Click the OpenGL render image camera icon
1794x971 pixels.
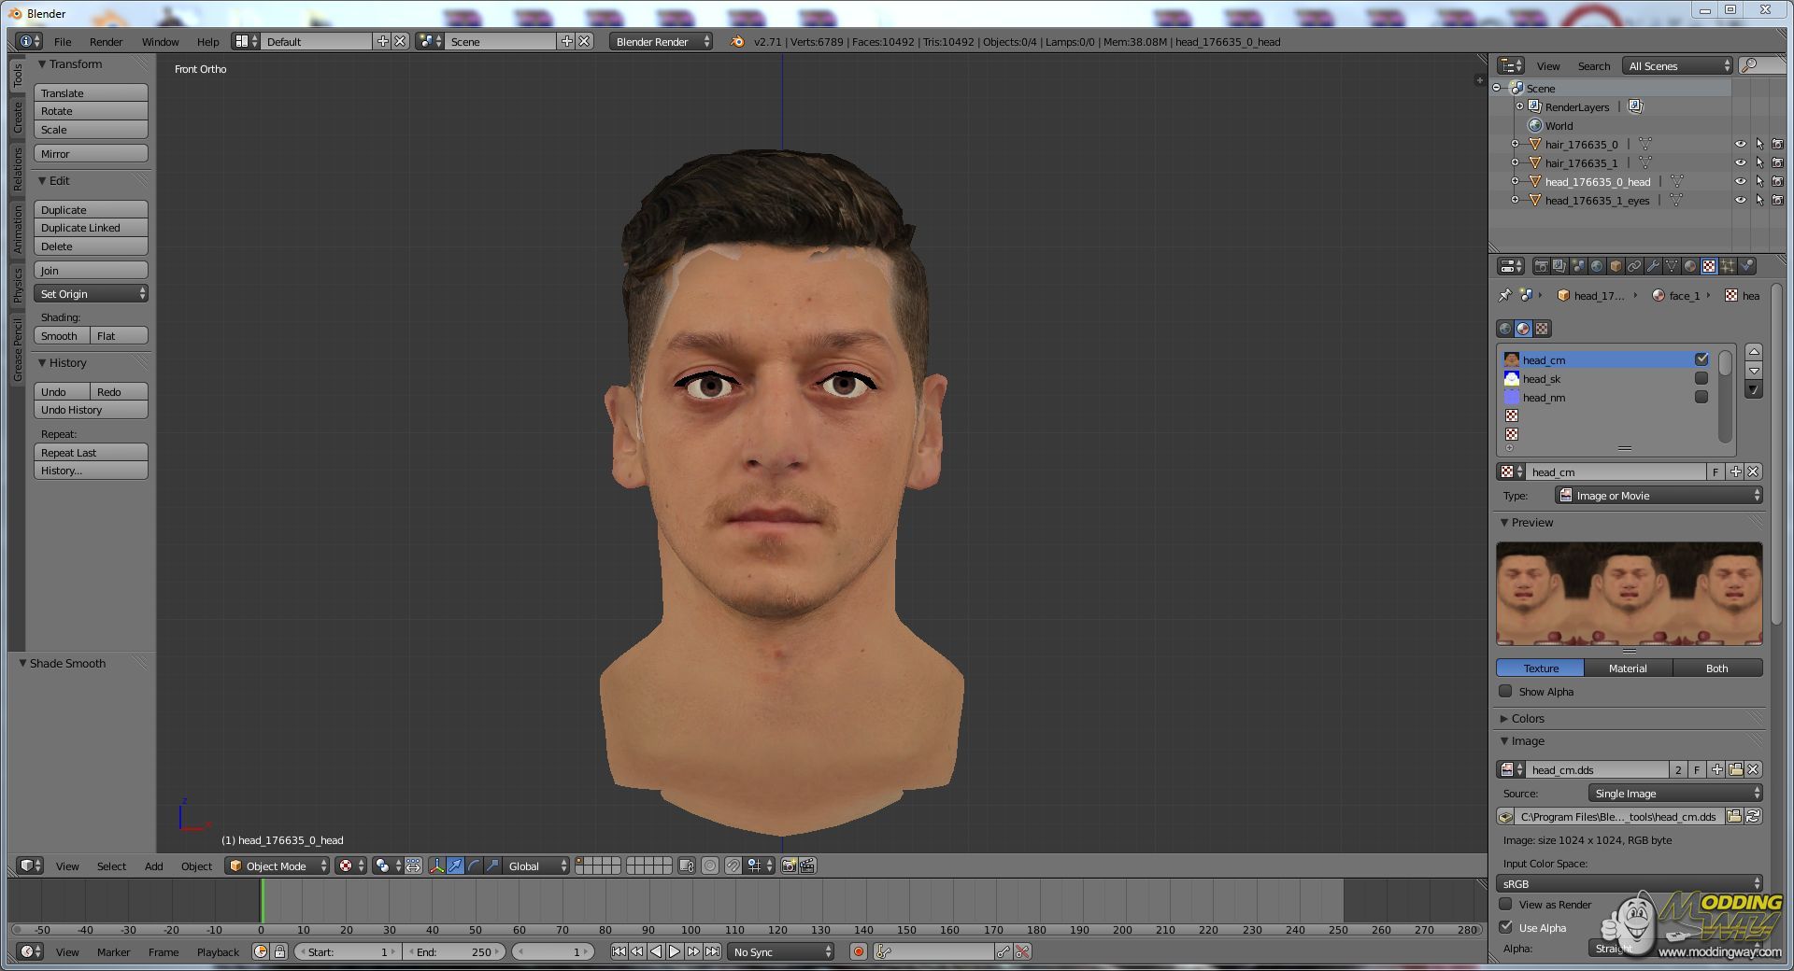pos(789,865)
